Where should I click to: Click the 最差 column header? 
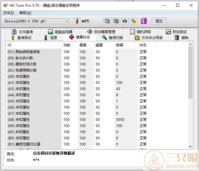86,45
